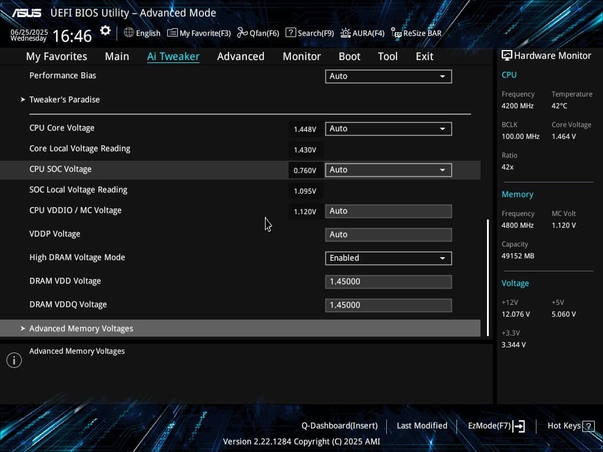Switch to the Exit tab
The width and height of the screenshot is (603, 452).
425,56
